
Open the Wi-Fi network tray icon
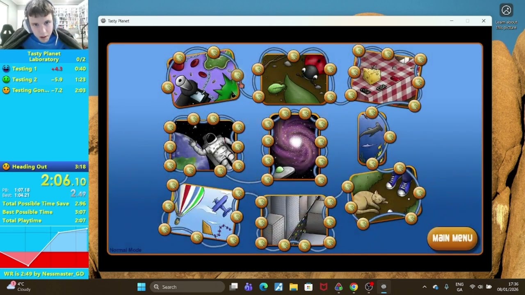coord(472,287)
